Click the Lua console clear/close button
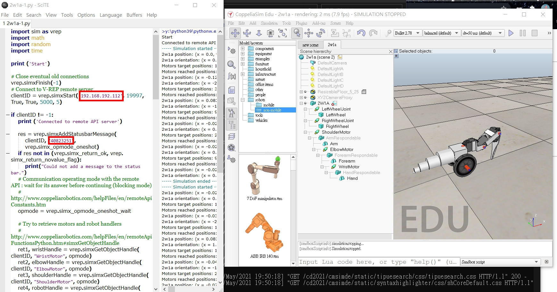Screen dimensions: 557x292 (x=547, y=262)
